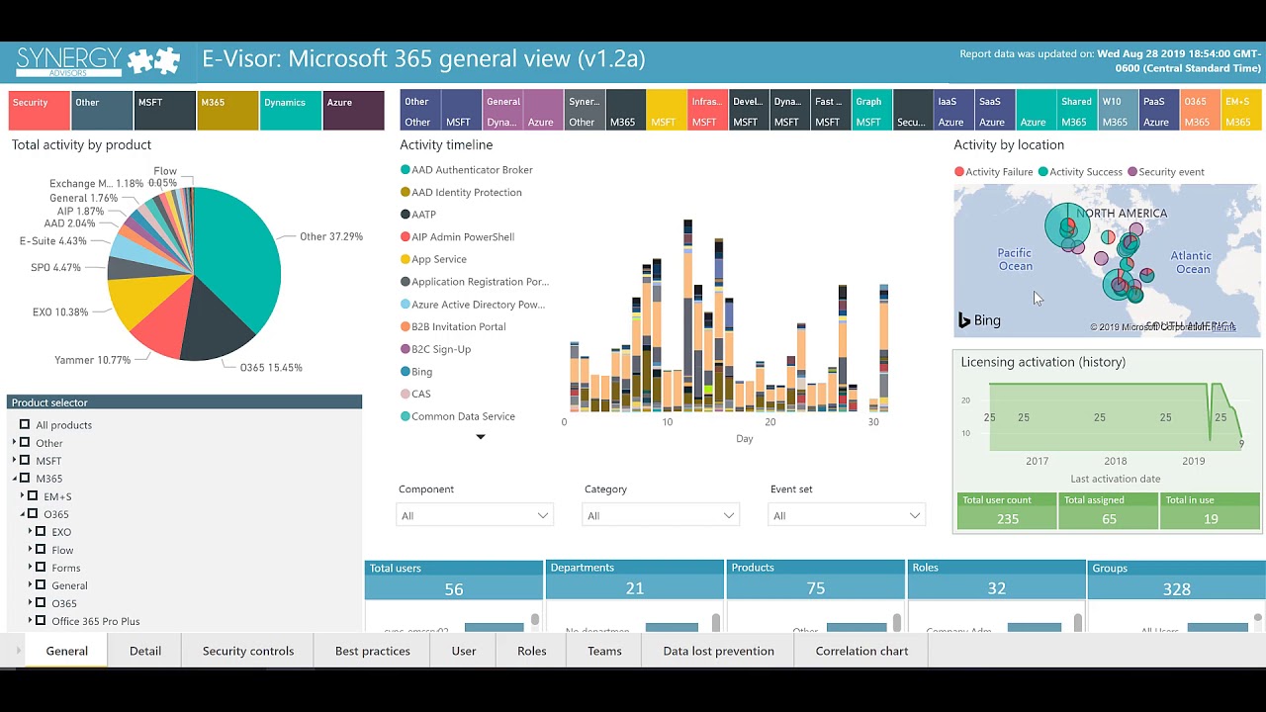Click the Total user count value 235
Screen dimensions: 1266x712
pos(1008,518)
